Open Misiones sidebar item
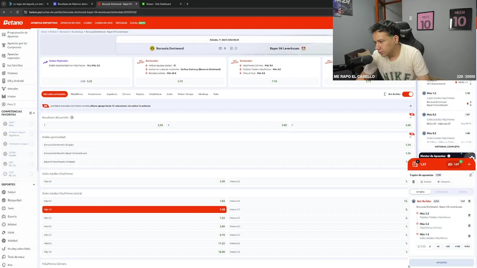The image size is (477, 268). tap(12, 73)
